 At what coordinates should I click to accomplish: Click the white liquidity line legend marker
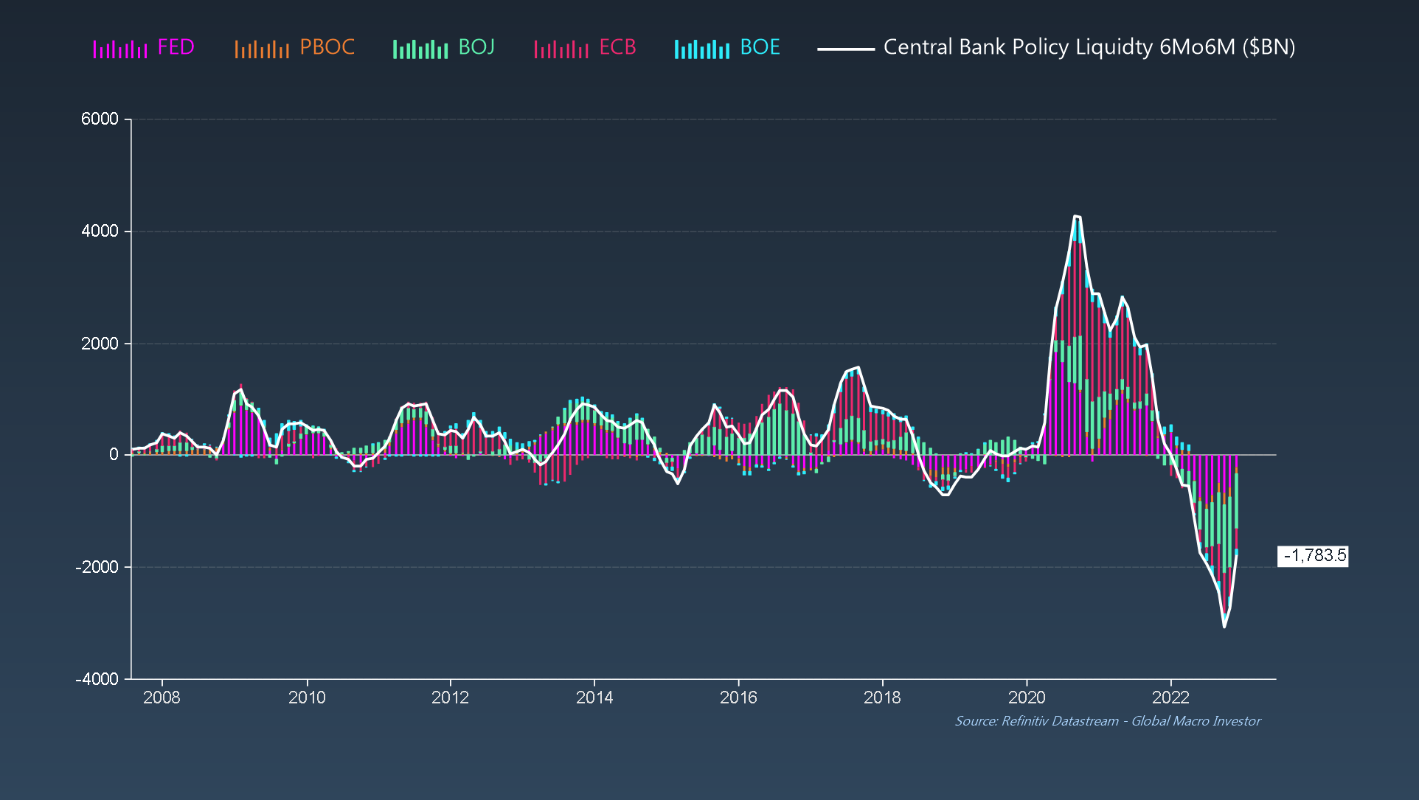846,49
